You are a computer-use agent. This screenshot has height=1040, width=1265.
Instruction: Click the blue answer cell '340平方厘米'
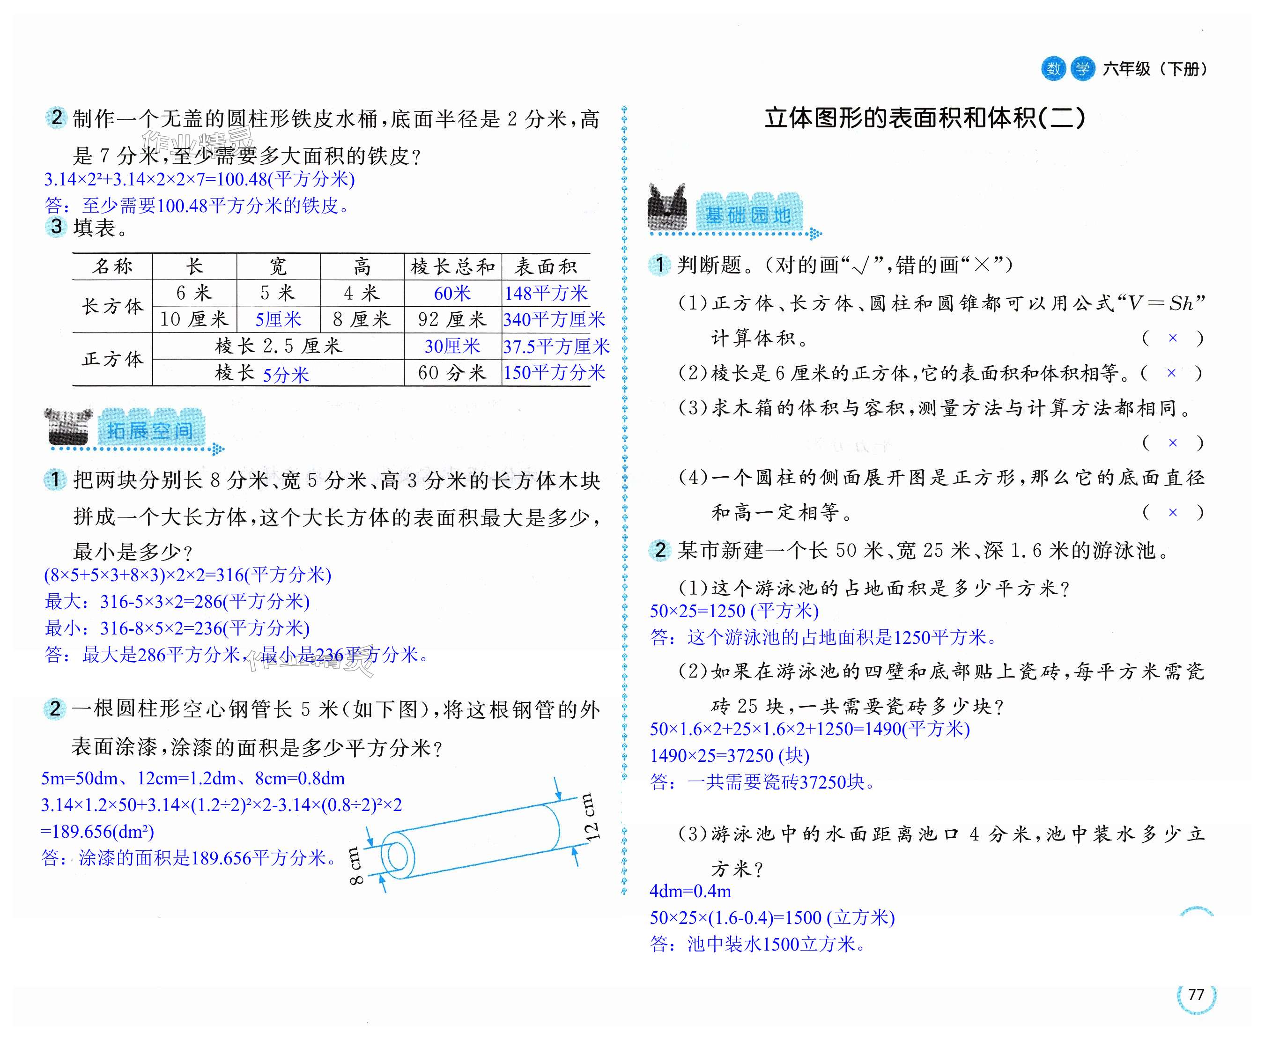(x=555, y=320)
